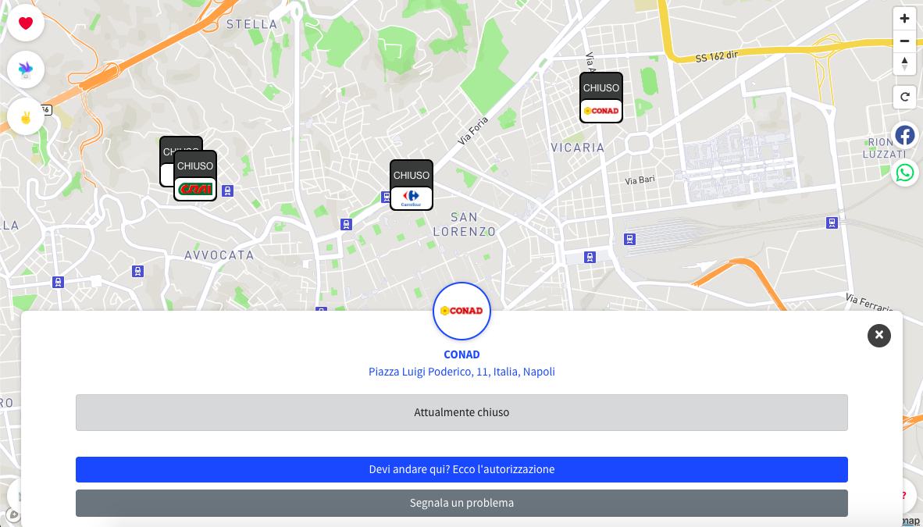Viewport: 923px width, 527px height.
Task: Click the 'Attualmente chiuso' status bar
Action: (461, 412)
